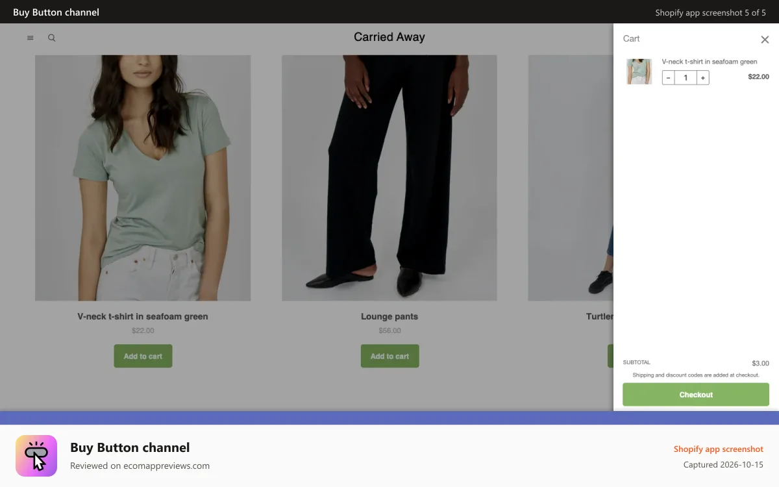Viewport: 779px width, 487px height.
Task: Open the Lounge pants product title
Action: pyautogui.click(x=389, y=317)
